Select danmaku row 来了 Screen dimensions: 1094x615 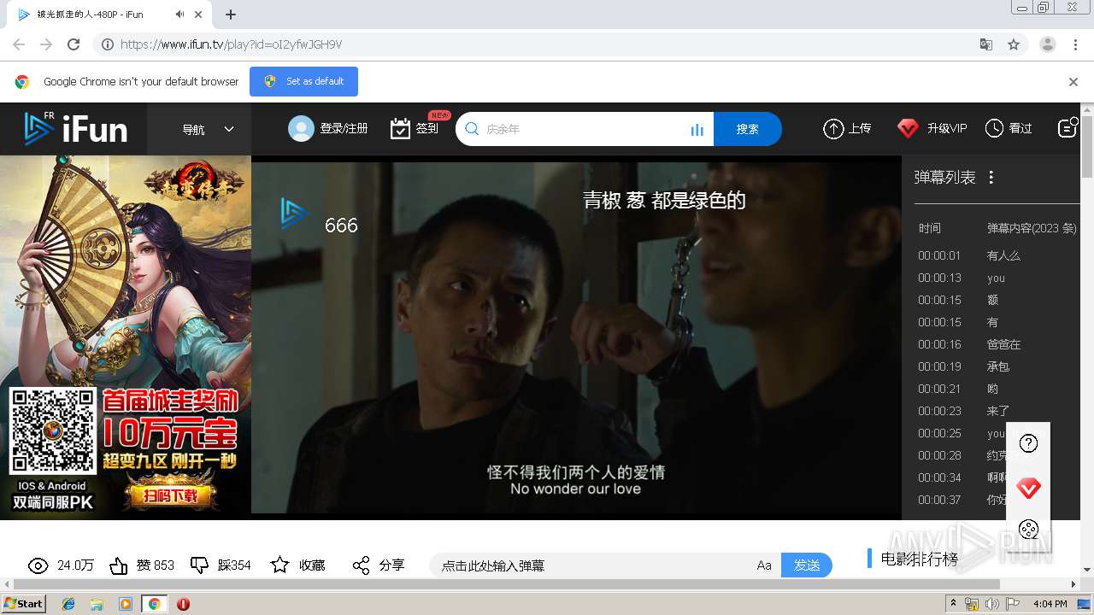tap(997, 411)
